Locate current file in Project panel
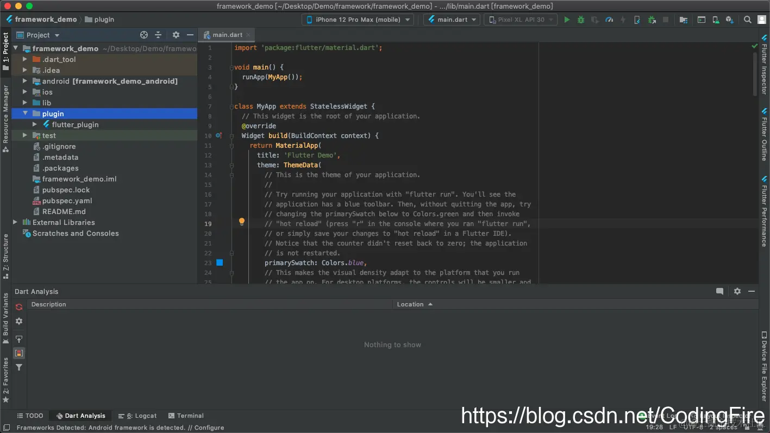 point(144,35)
